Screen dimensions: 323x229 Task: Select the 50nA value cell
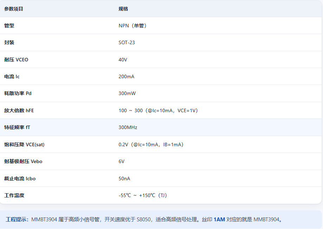pos(124,179)
